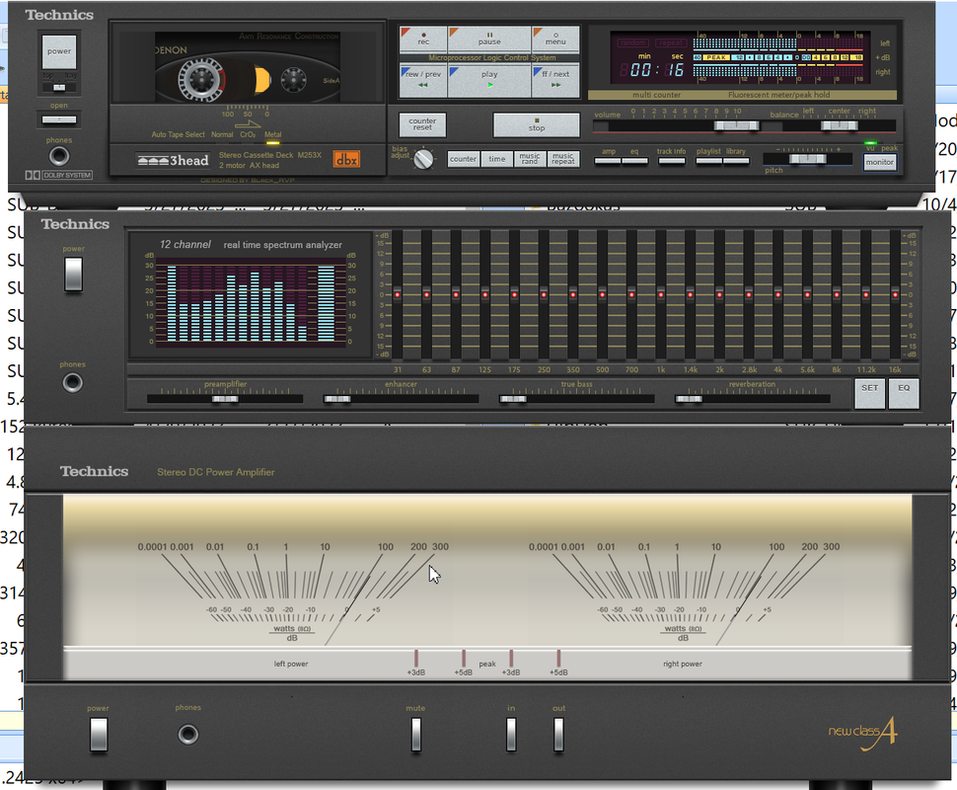Click the 125 Hz equalizer band slider

pos(485,295)
